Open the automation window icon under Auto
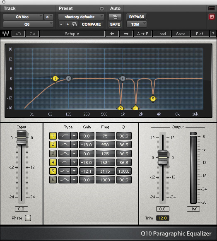Viewport: 217px width, 241px height. 115,17
